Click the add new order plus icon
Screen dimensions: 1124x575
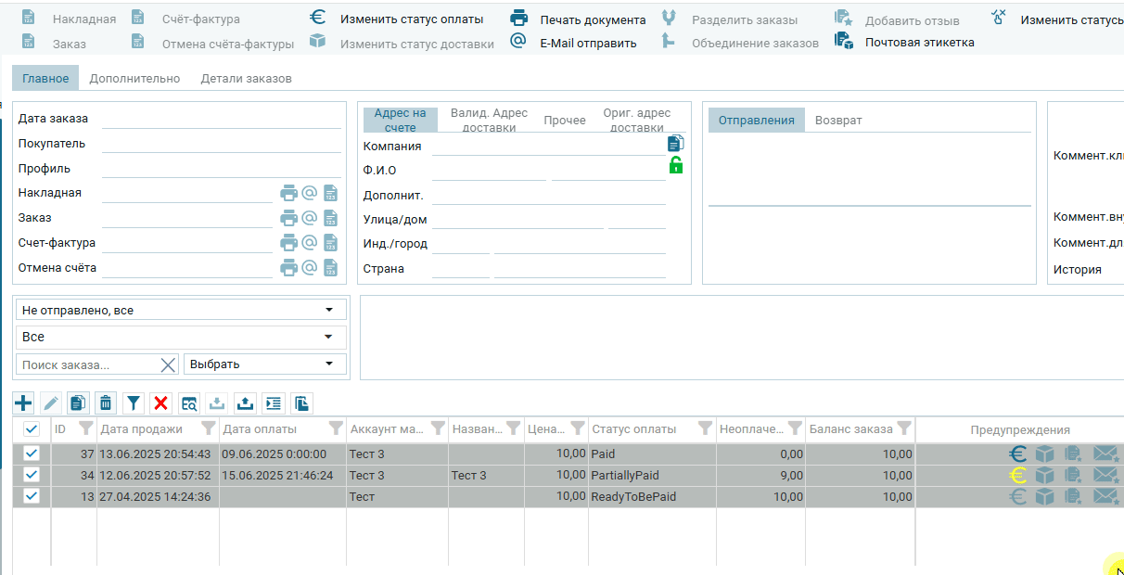(24, 402)
